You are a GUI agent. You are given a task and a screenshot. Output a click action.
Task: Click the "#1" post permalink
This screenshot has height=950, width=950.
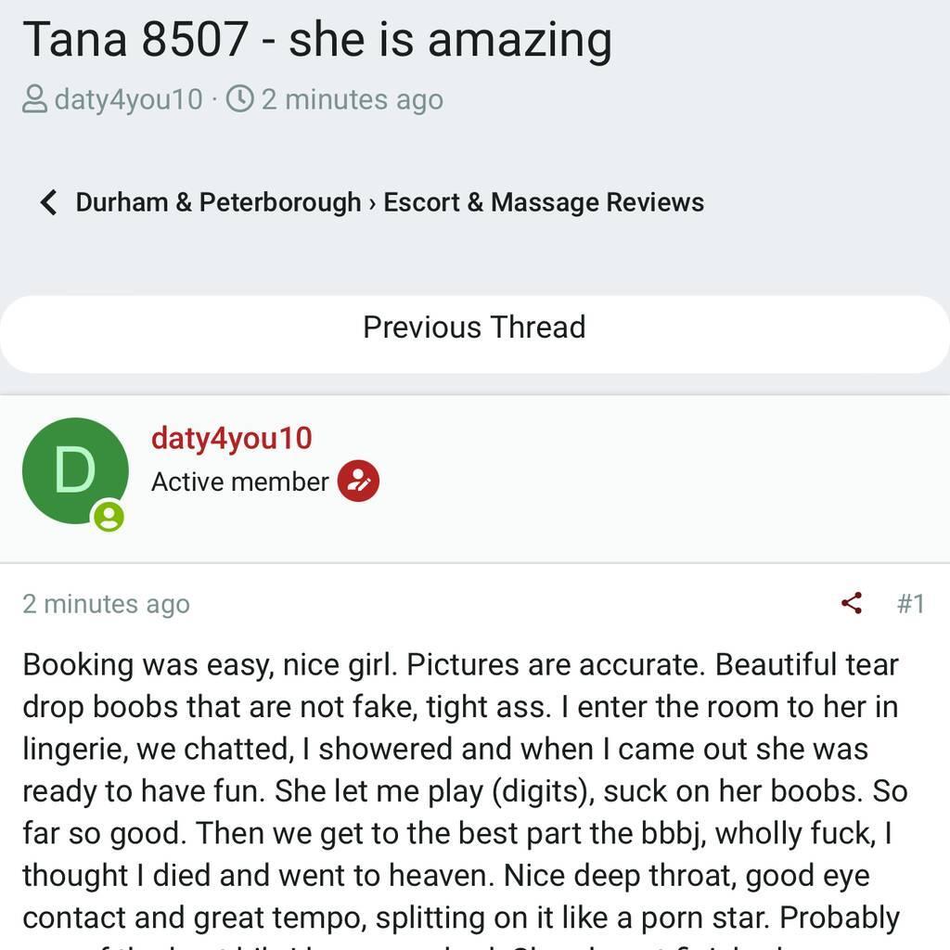pos(912,603)
